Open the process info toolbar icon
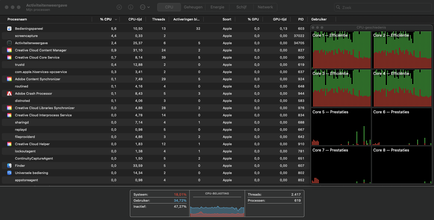Image resolution: width=434 pixels, height=220 pixels. pyautogui.click(x=131, y=7)
